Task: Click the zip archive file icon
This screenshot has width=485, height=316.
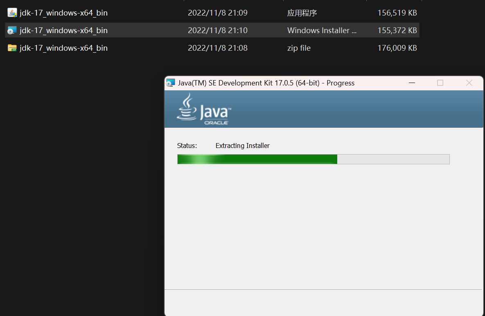Action: (x=12, y=48)
